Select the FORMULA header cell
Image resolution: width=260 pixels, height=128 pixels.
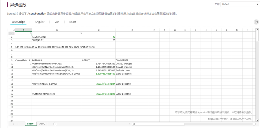click(x=57, y=60)
